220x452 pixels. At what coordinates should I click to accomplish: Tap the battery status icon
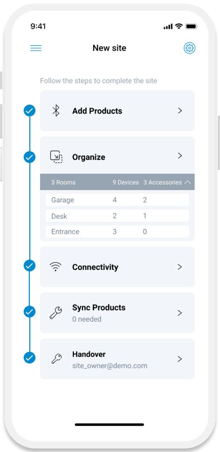pyautogui.click(x=191, y=26)
